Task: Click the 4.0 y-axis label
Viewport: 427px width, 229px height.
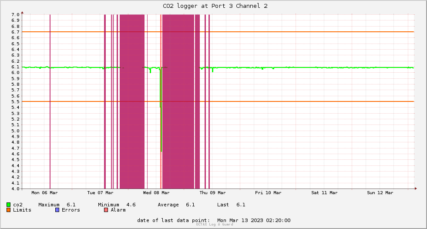Action: pos(16,189)
